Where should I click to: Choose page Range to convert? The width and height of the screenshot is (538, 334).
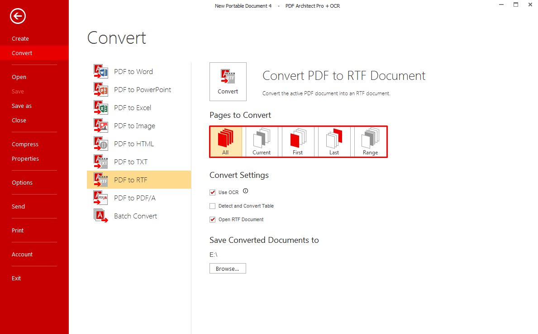(370, 142)
